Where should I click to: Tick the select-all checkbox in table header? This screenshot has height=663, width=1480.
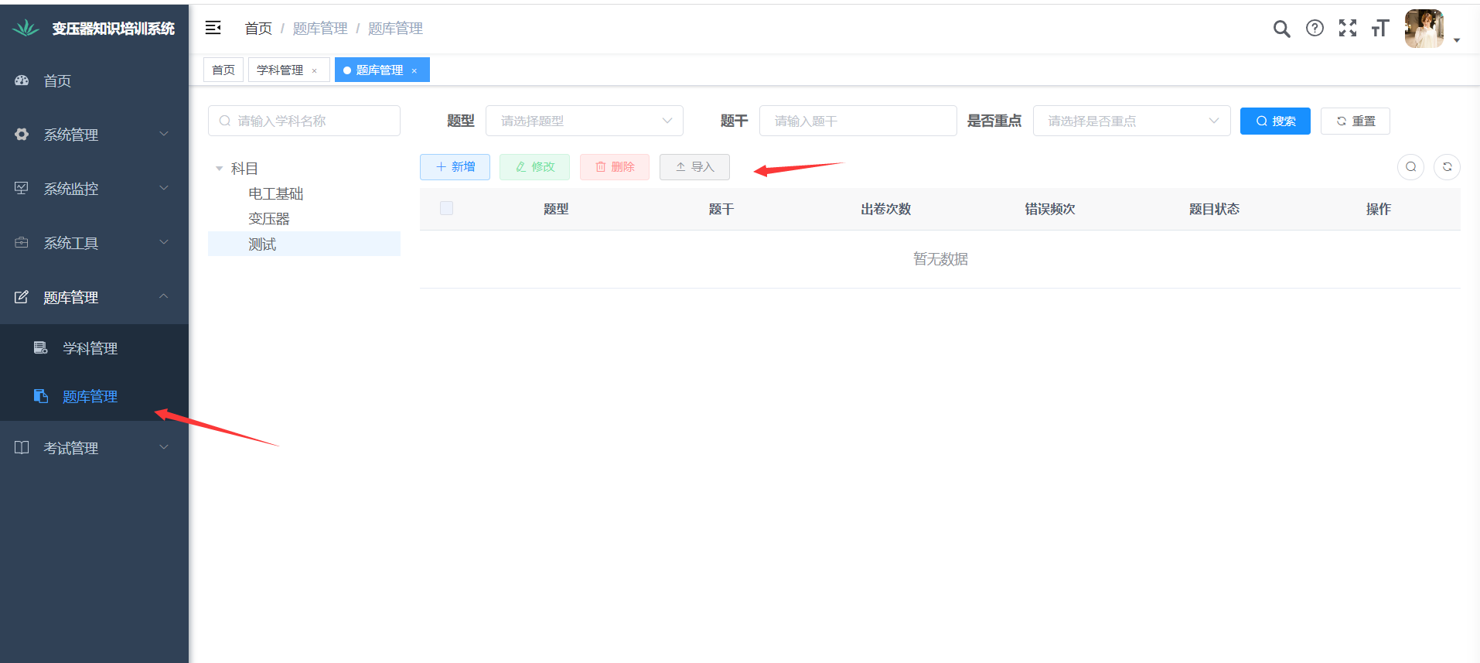446,208
